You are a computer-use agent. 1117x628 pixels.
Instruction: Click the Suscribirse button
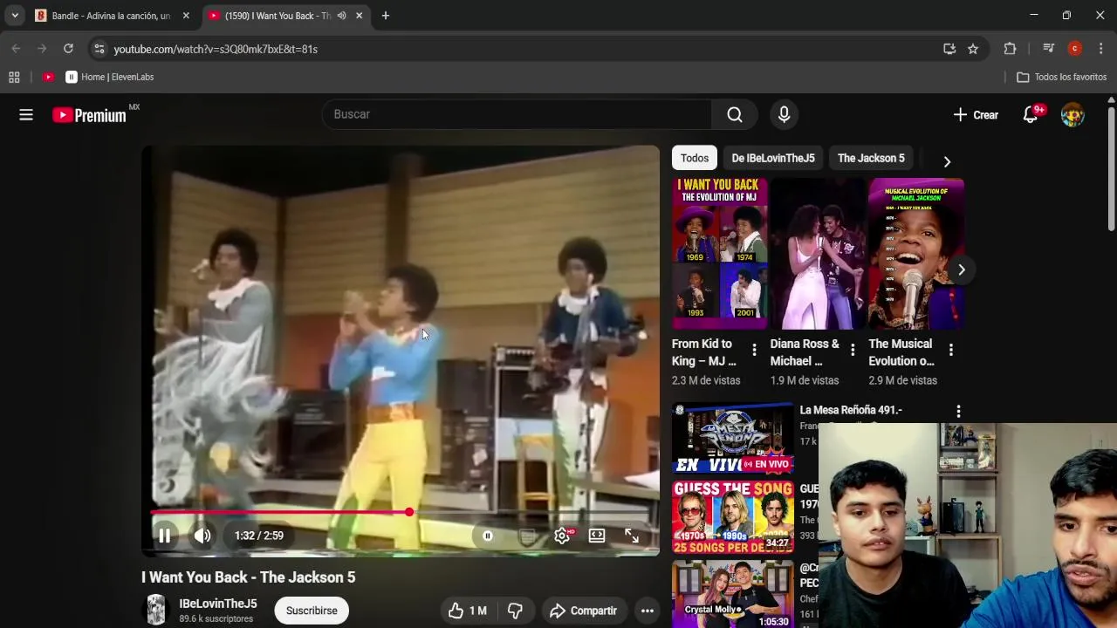[x=312, y=611]
